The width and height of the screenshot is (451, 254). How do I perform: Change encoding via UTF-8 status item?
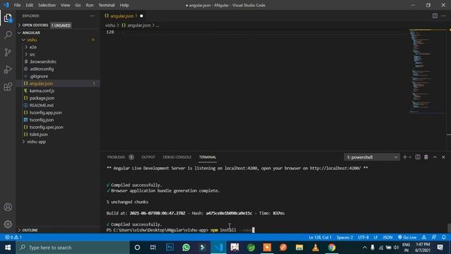(364, 237)
